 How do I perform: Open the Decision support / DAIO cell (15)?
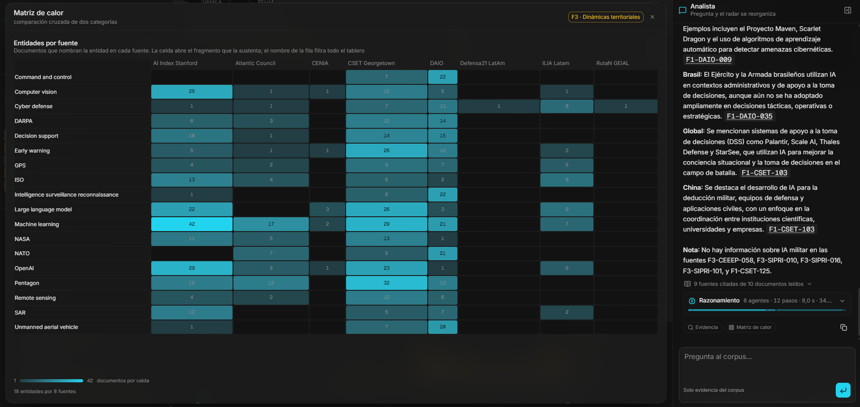coord(443,136)
